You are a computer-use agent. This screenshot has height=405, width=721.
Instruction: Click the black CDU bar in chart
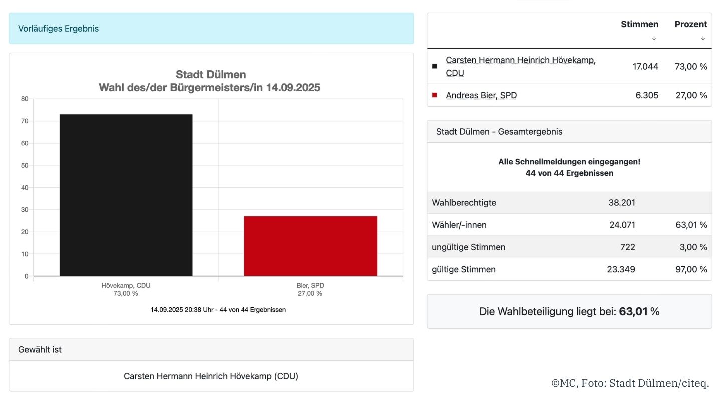(x=126, y=195)
